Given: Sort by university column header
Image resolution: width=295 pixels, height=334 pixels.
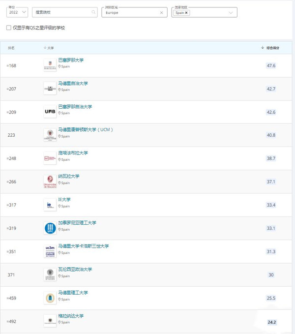Looking at the screenshot, I should tap(49, 48).
